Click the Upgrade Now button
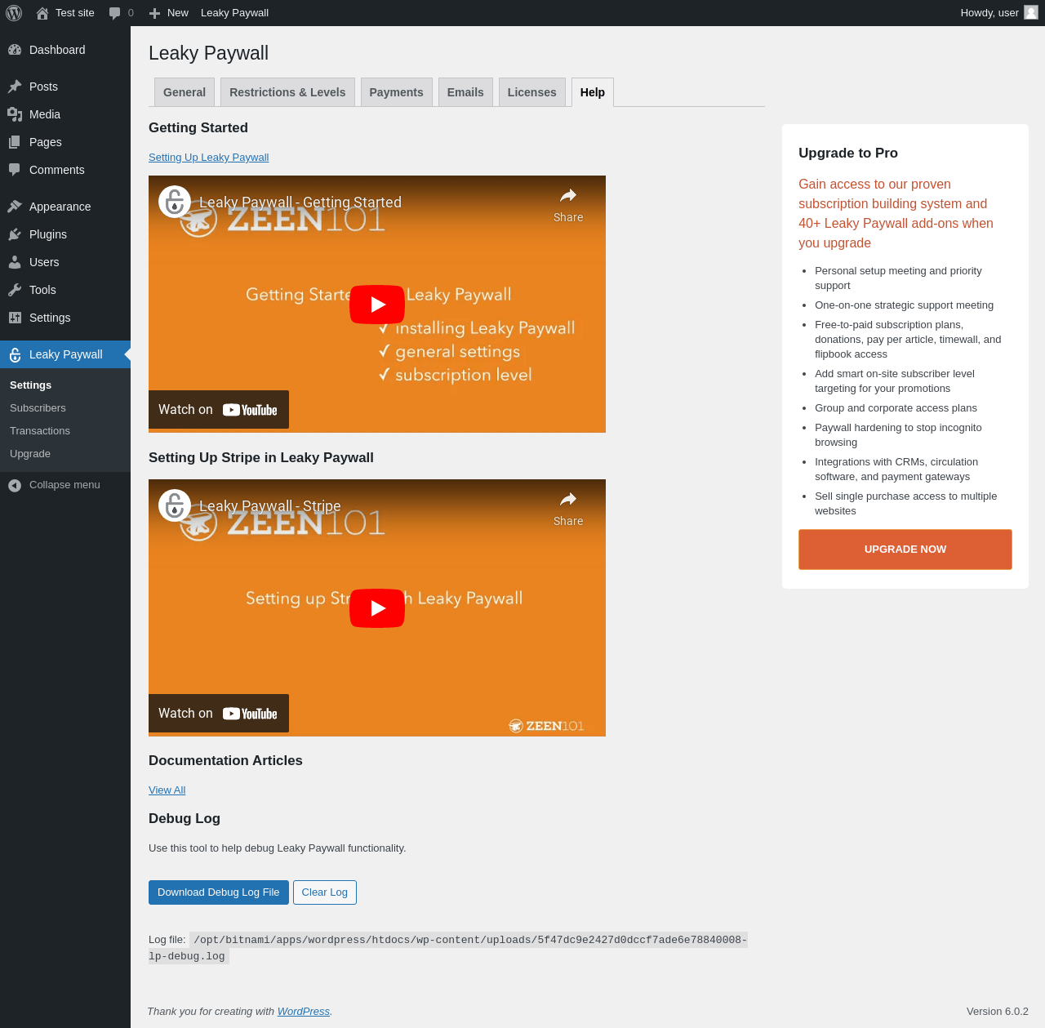The width and height of the screenshot is (1045, 1028). 905,550
